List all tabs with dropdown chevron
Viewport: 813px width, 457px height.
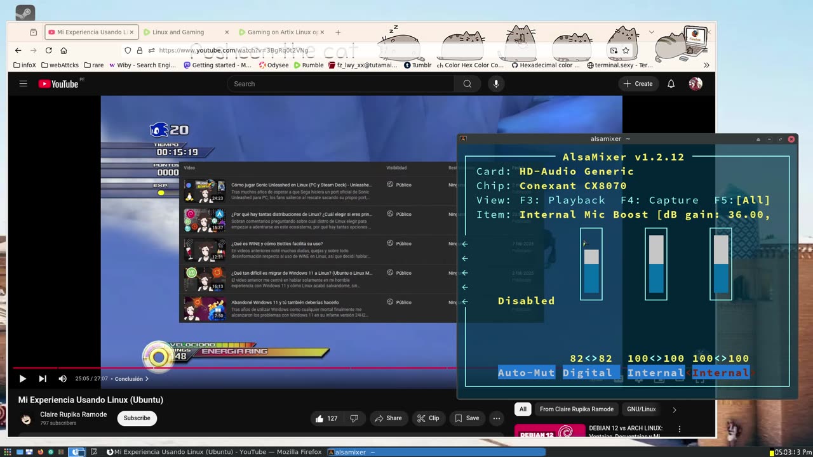point(651,32)
